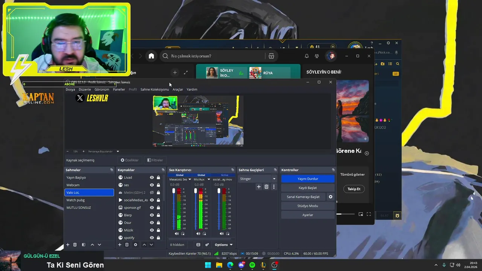The image size is (482, 271).
Task: Adjust the Mic/Aux volume fader
Action: coord(195,191)
